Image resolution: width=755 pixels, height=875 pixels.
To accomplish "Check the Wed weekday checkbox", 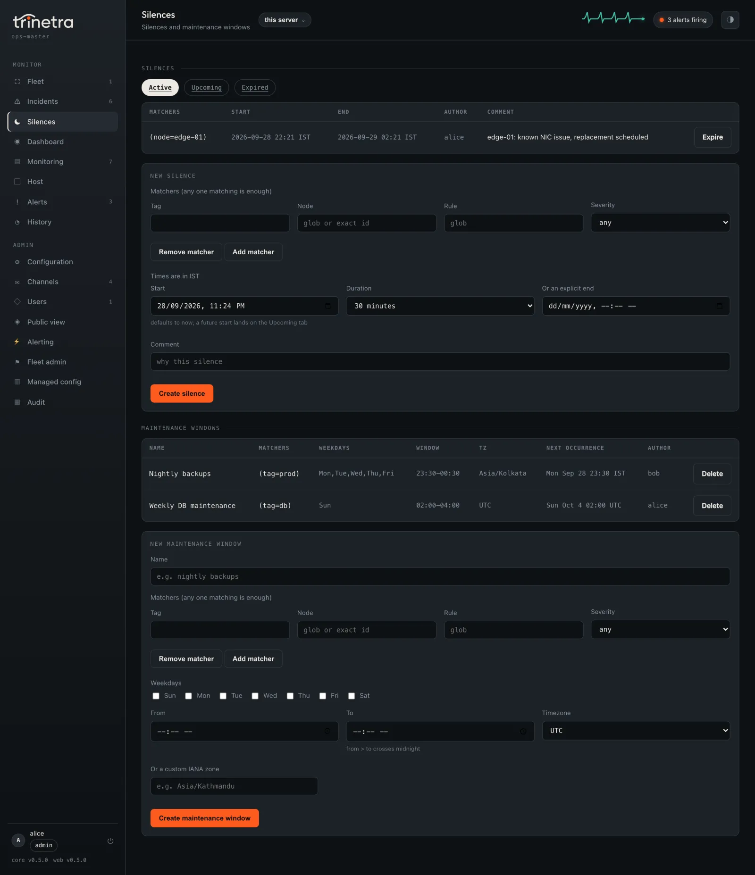I will (x=255, y=696).
